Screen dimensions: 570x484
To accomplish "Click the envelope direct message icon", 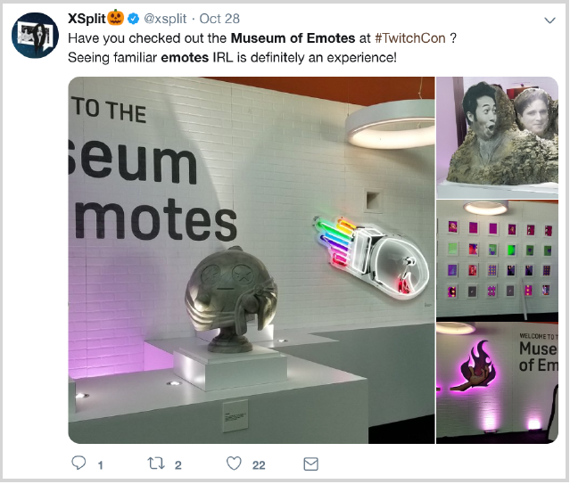I will click(310, 464).
